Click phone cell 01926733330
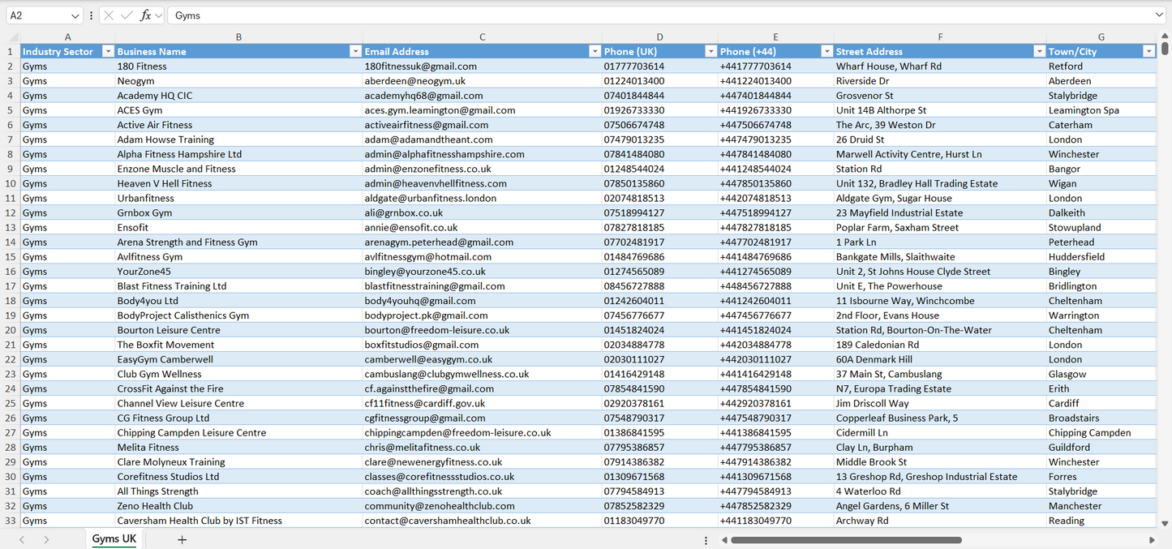This screenshot has width=1172, height=549. [x=659, y=110]
